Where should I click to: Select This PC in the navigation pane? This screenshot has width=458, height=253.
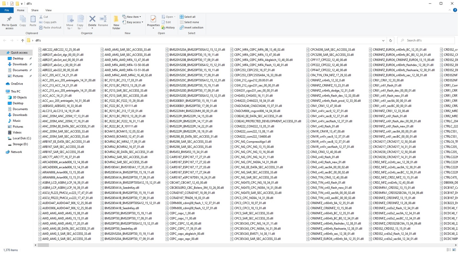click(13, 92)
